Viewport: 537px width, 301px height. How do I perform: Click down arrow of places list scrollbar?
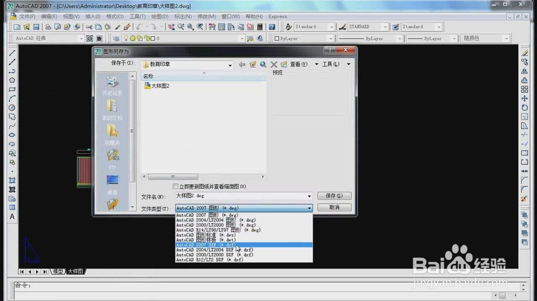click(133, 207)
